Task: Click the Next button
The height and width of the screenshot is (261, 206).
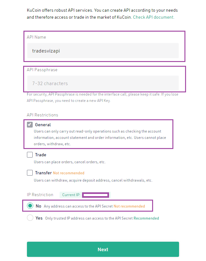Action: tap(103, 249)
